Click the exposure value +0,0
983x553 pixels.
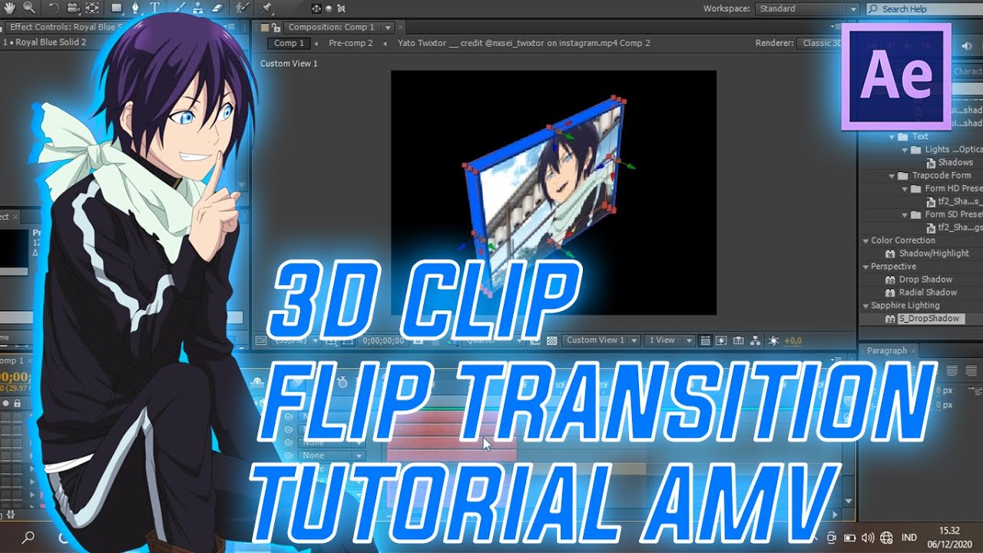[793, 340]
